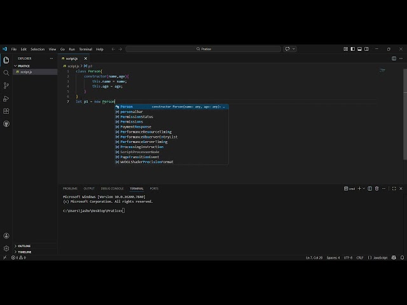Open the Customize Layout icon
Image resolution: width=407 pixels, height=305 pixels.
(346, 49)
